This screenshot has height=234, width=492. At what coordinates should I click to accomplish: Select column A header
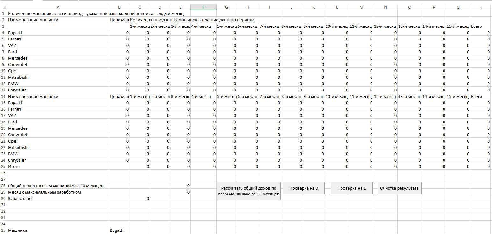click(58, 7)
